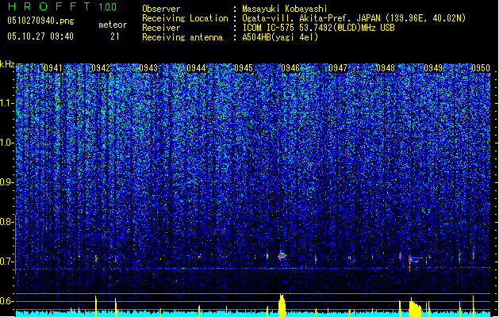Screen dimensions: 499x317
Task: Click the 0948 time marker
Action: (x=386, y=68)
